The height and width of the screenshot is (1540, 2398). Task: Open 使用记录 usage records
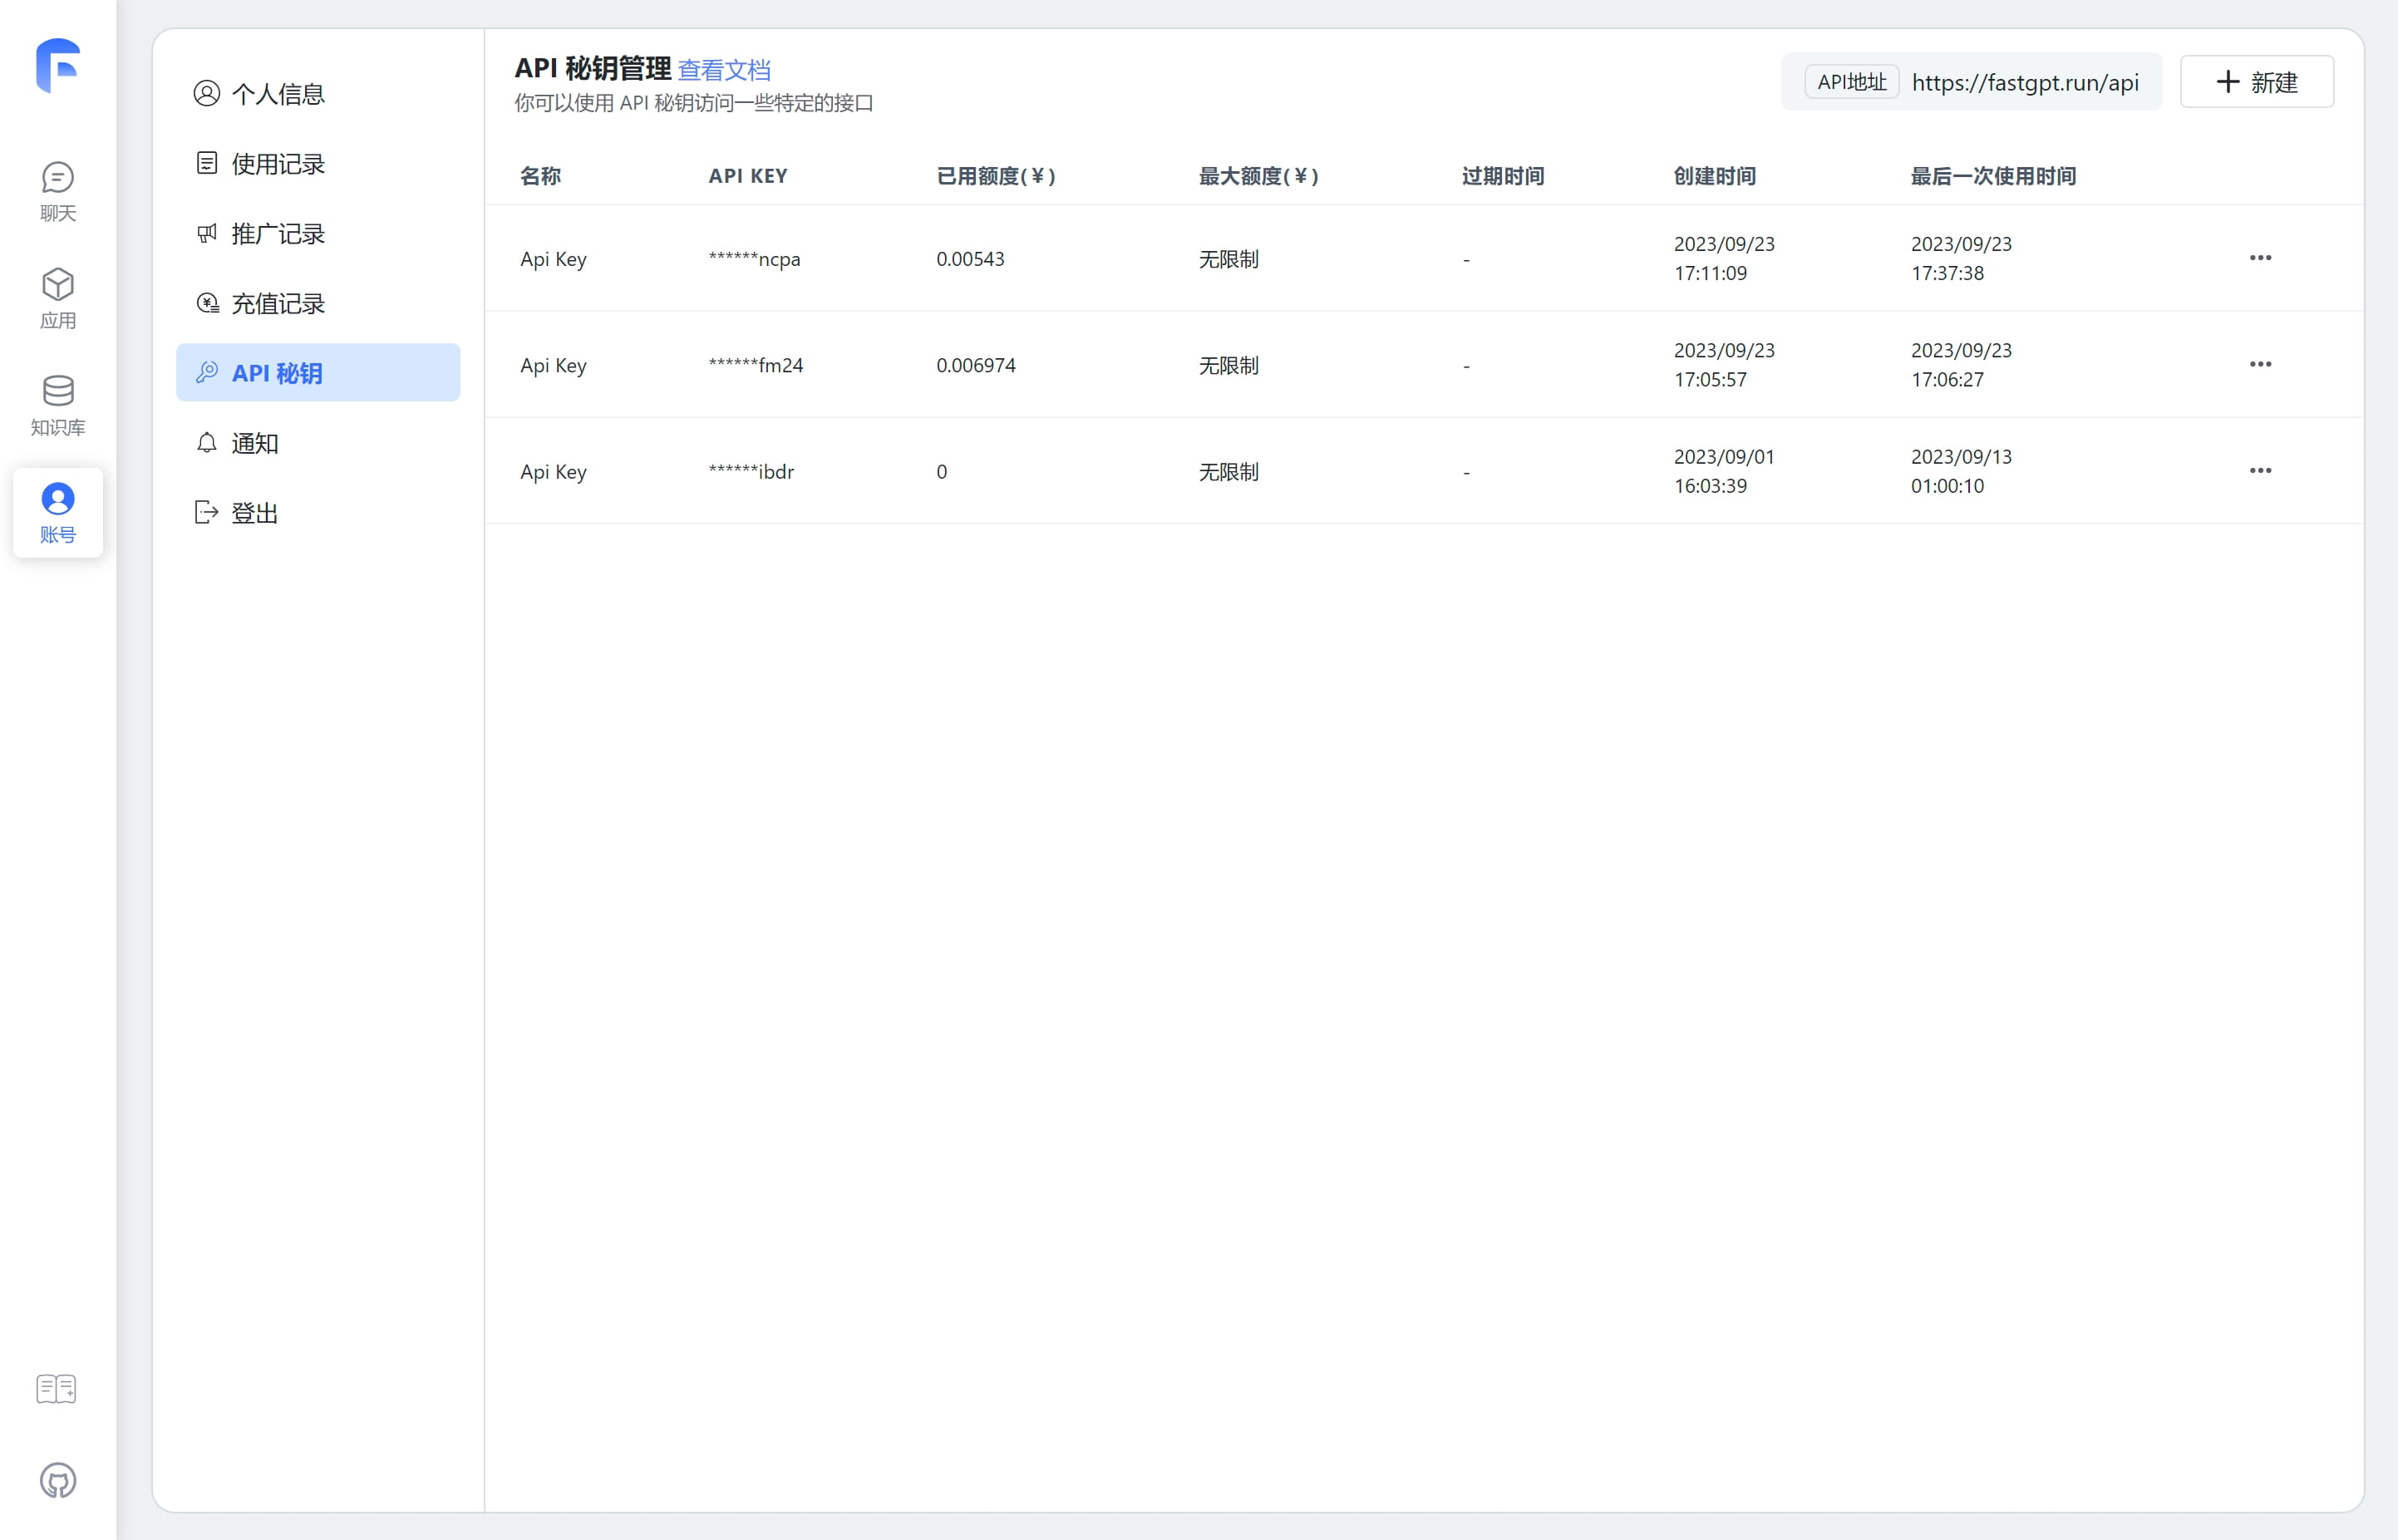[277, 163]
